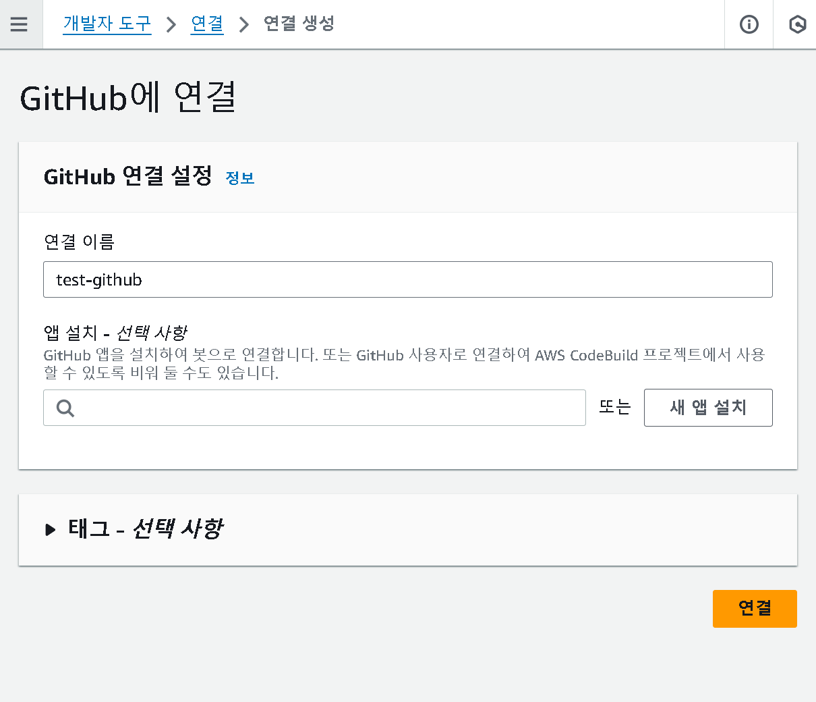Click the 앱 설치 - 선택 사항 label

tap(115, 333)
